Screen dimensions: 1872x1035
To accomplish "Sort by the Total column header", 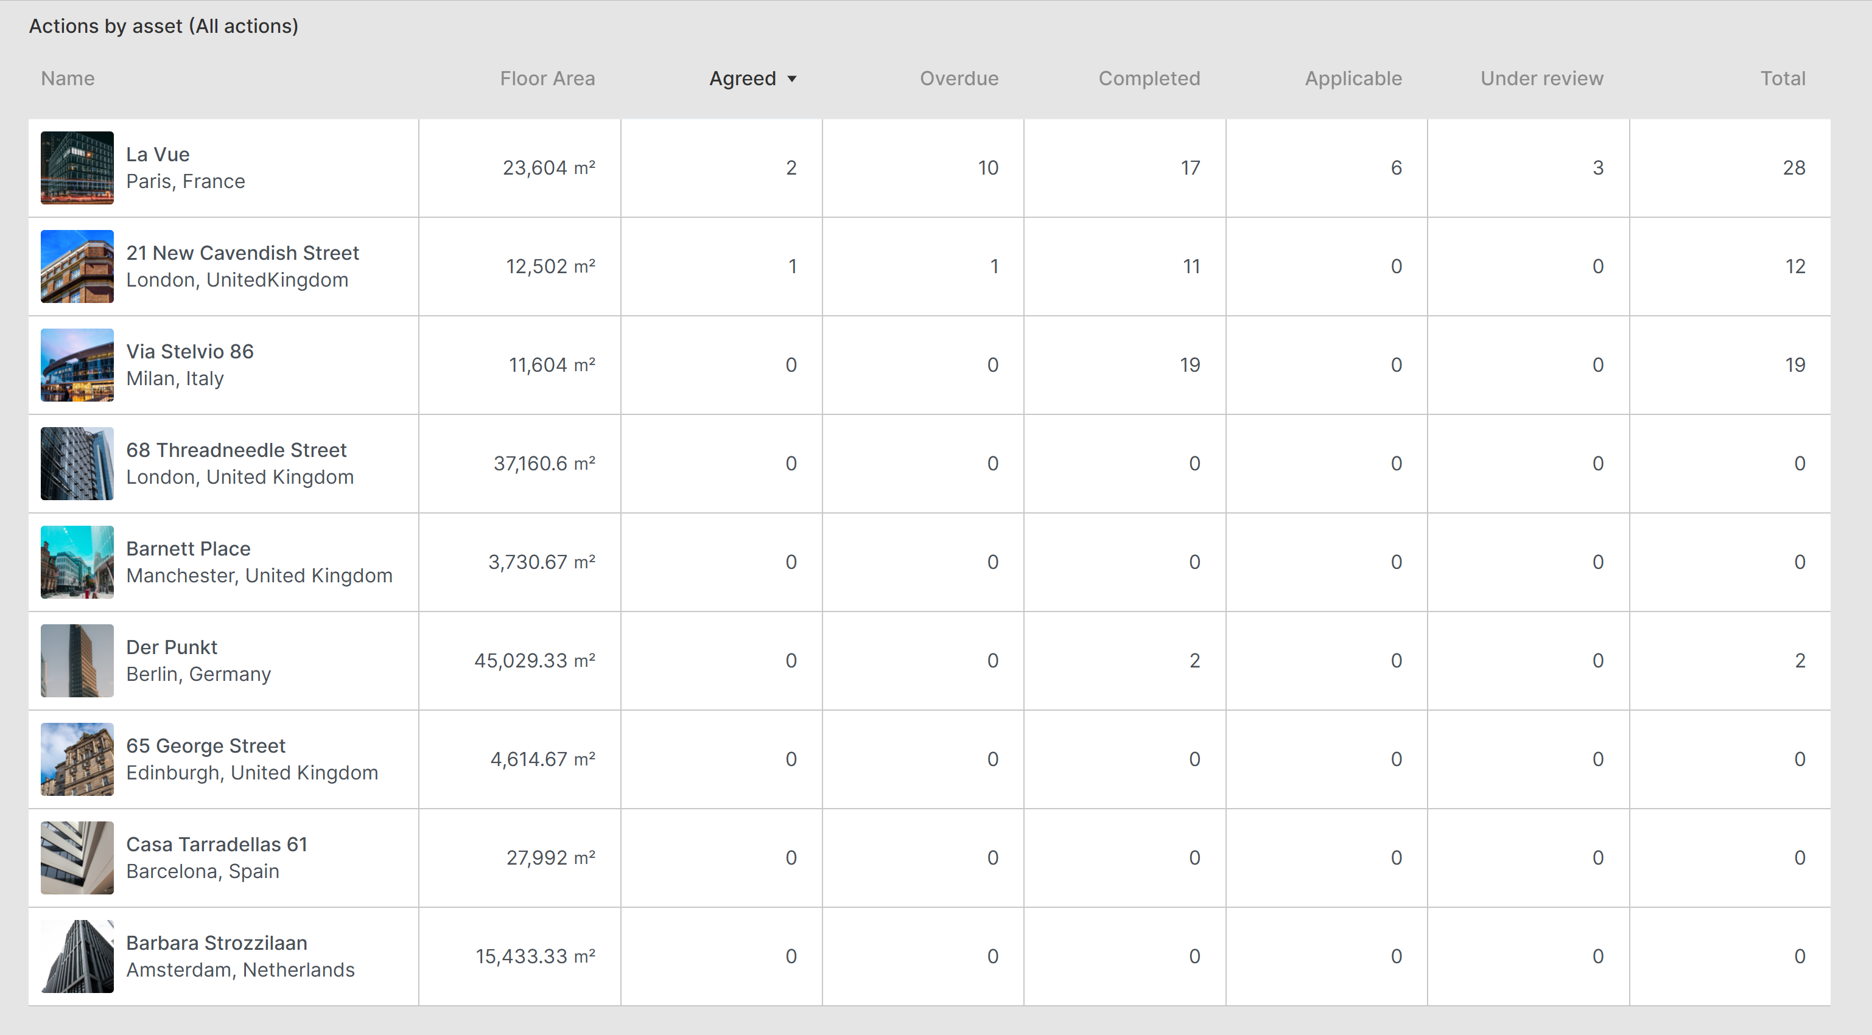I will point(1782,78).
